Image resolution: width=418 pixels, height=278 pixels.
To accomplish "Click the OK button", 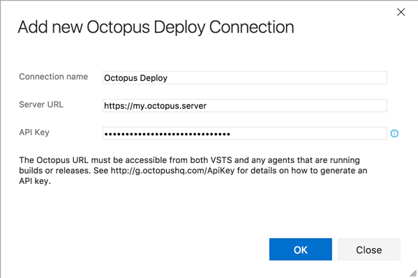I will pyautogui.click(x=301, y=249).
